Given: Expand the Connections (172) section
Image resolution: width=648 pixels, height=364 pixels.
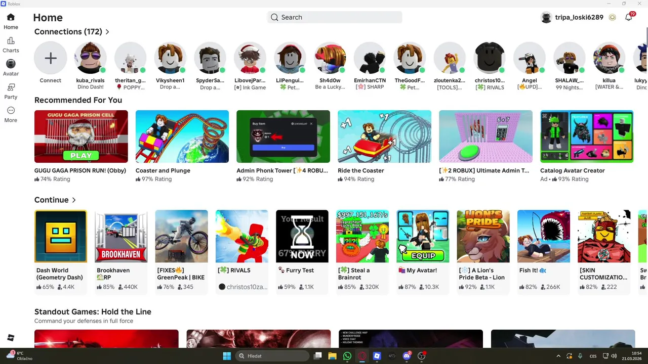Looking at the screenshot, I should point(107,32).
